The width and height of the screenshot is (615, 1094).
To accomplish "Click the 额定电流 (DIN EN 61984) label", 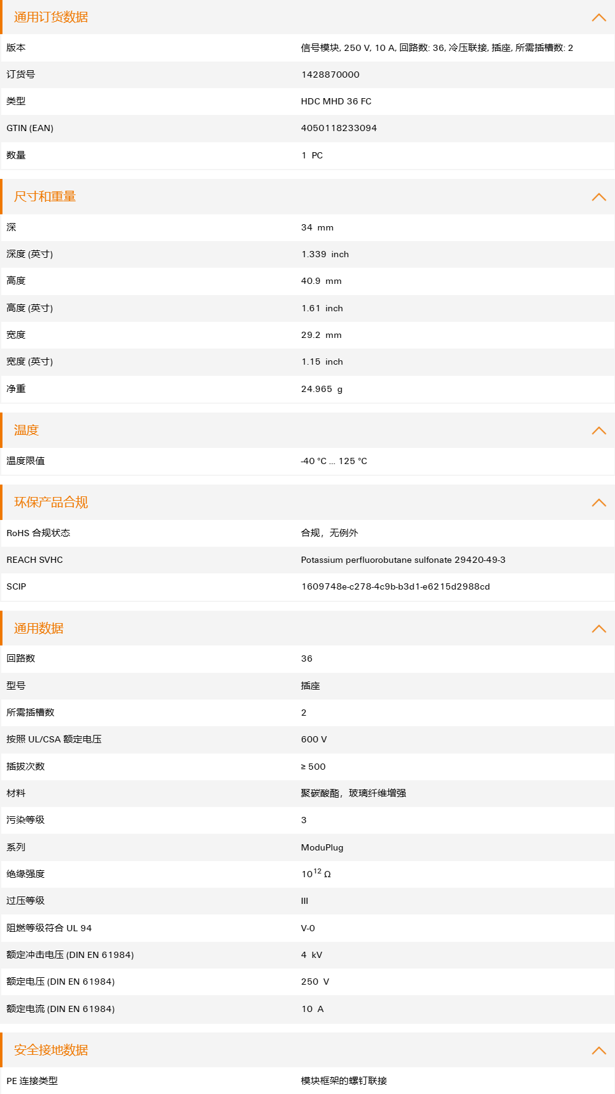I will coord(60,1009).
